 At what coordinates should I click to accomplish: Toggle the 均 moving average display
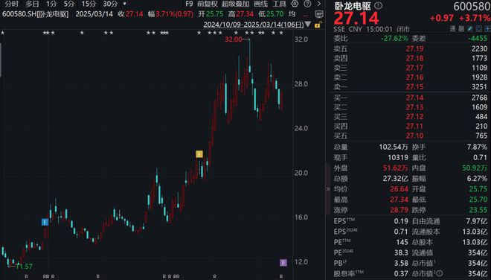(x=292, y=14)
